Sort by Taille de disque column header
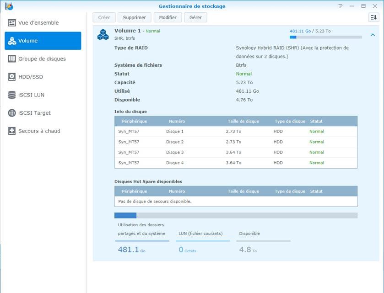The width and height of the screenshot is (384, 293). 243,121
